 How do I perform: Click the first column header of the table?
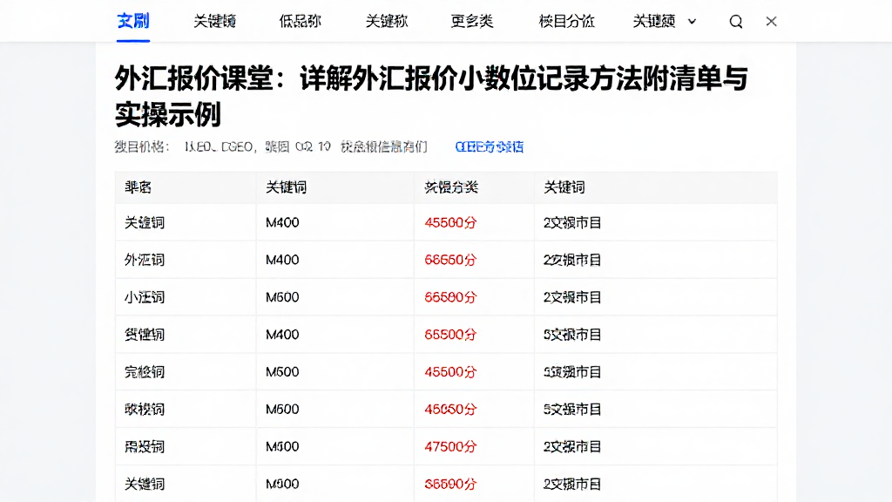click(x=138, y=187)
